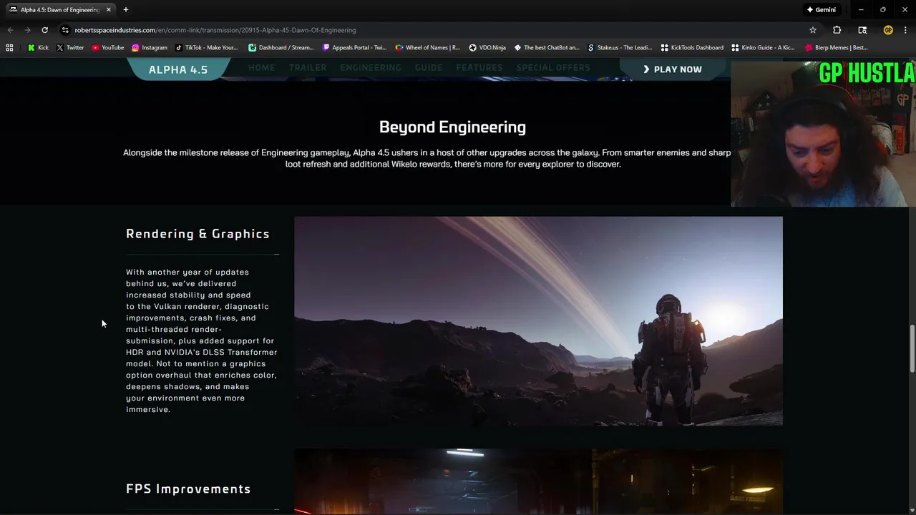Close the Alpha 4.5 browser tab
Screen dimensions: 916x515
tap(107, 10)
